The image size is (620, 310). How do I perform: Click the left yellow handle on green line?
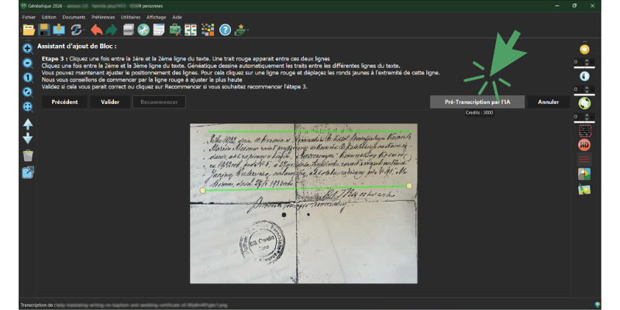203,190
